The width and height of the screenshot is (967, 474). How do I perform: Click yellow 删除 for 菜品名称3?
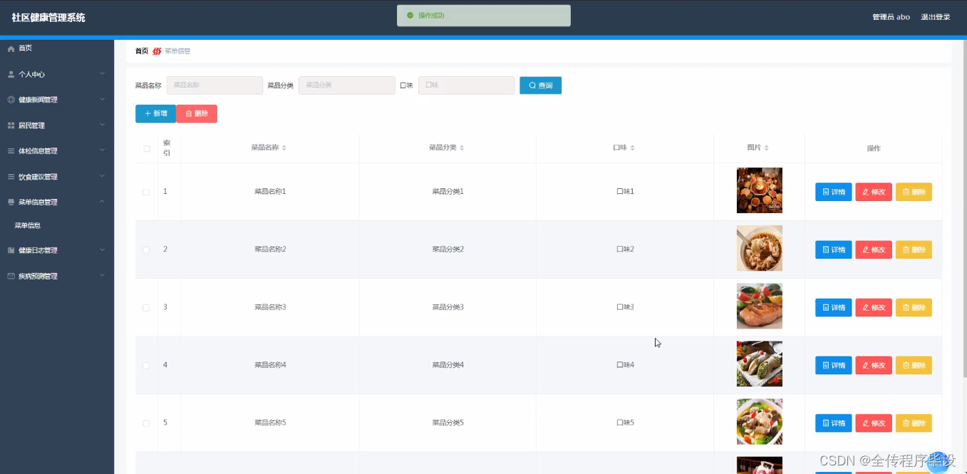(914, 307)
